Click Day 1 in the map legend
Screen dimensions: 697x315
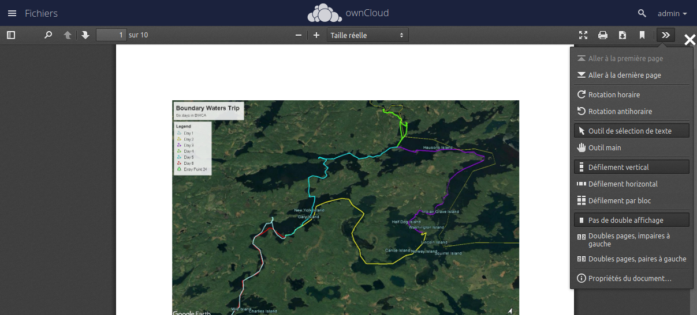click(189, 133)
